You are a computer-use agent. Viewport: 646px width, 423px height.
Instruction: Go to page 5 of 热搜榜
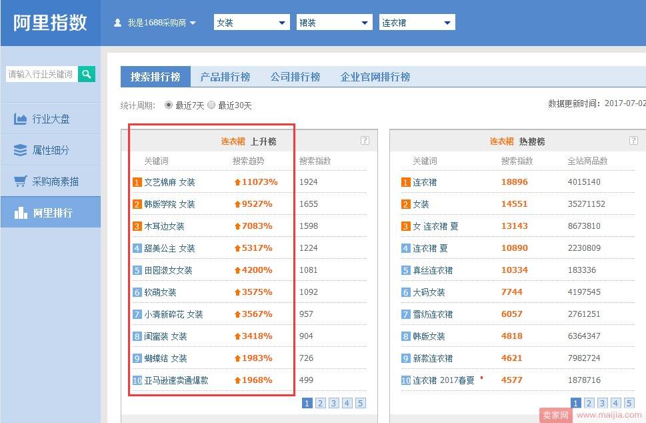[x=629, y=403]
